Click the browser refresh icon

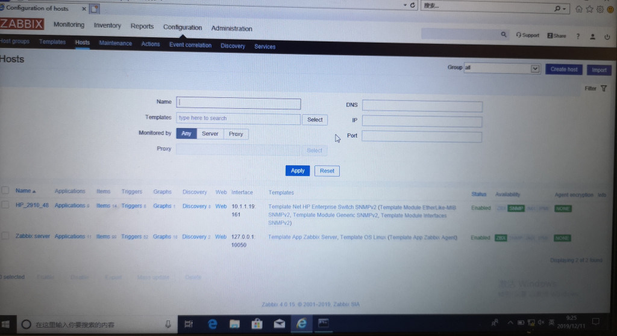pos(412,5)
